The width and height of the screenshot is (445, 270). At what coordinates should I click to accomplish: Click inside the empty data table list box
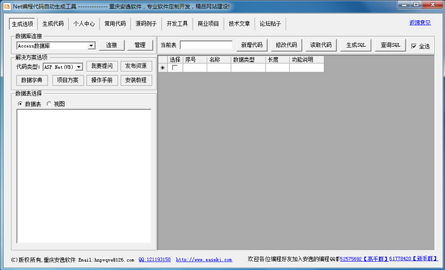84,176
